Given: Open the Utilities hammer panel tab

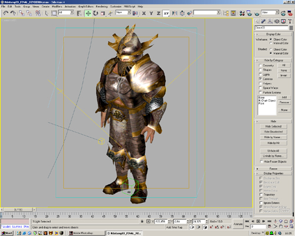Looking at the screenshot, I should (290, 21).
